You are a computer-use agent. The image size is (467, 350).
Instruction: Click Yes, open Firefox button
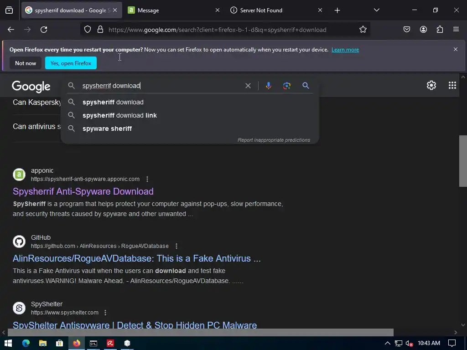pyautogui.click(x=71, y=63)
